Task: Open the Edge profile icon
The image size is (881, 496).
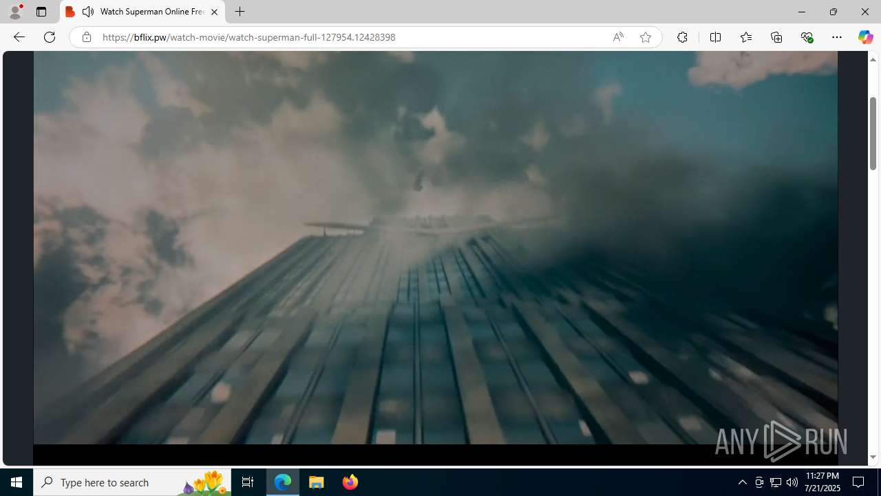Action: pyautogui.click(x=15, y=12)
